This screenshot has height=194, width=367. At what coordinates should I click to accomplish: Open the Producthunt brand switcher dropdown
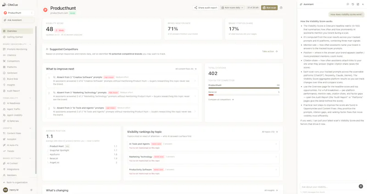(18, 13)
